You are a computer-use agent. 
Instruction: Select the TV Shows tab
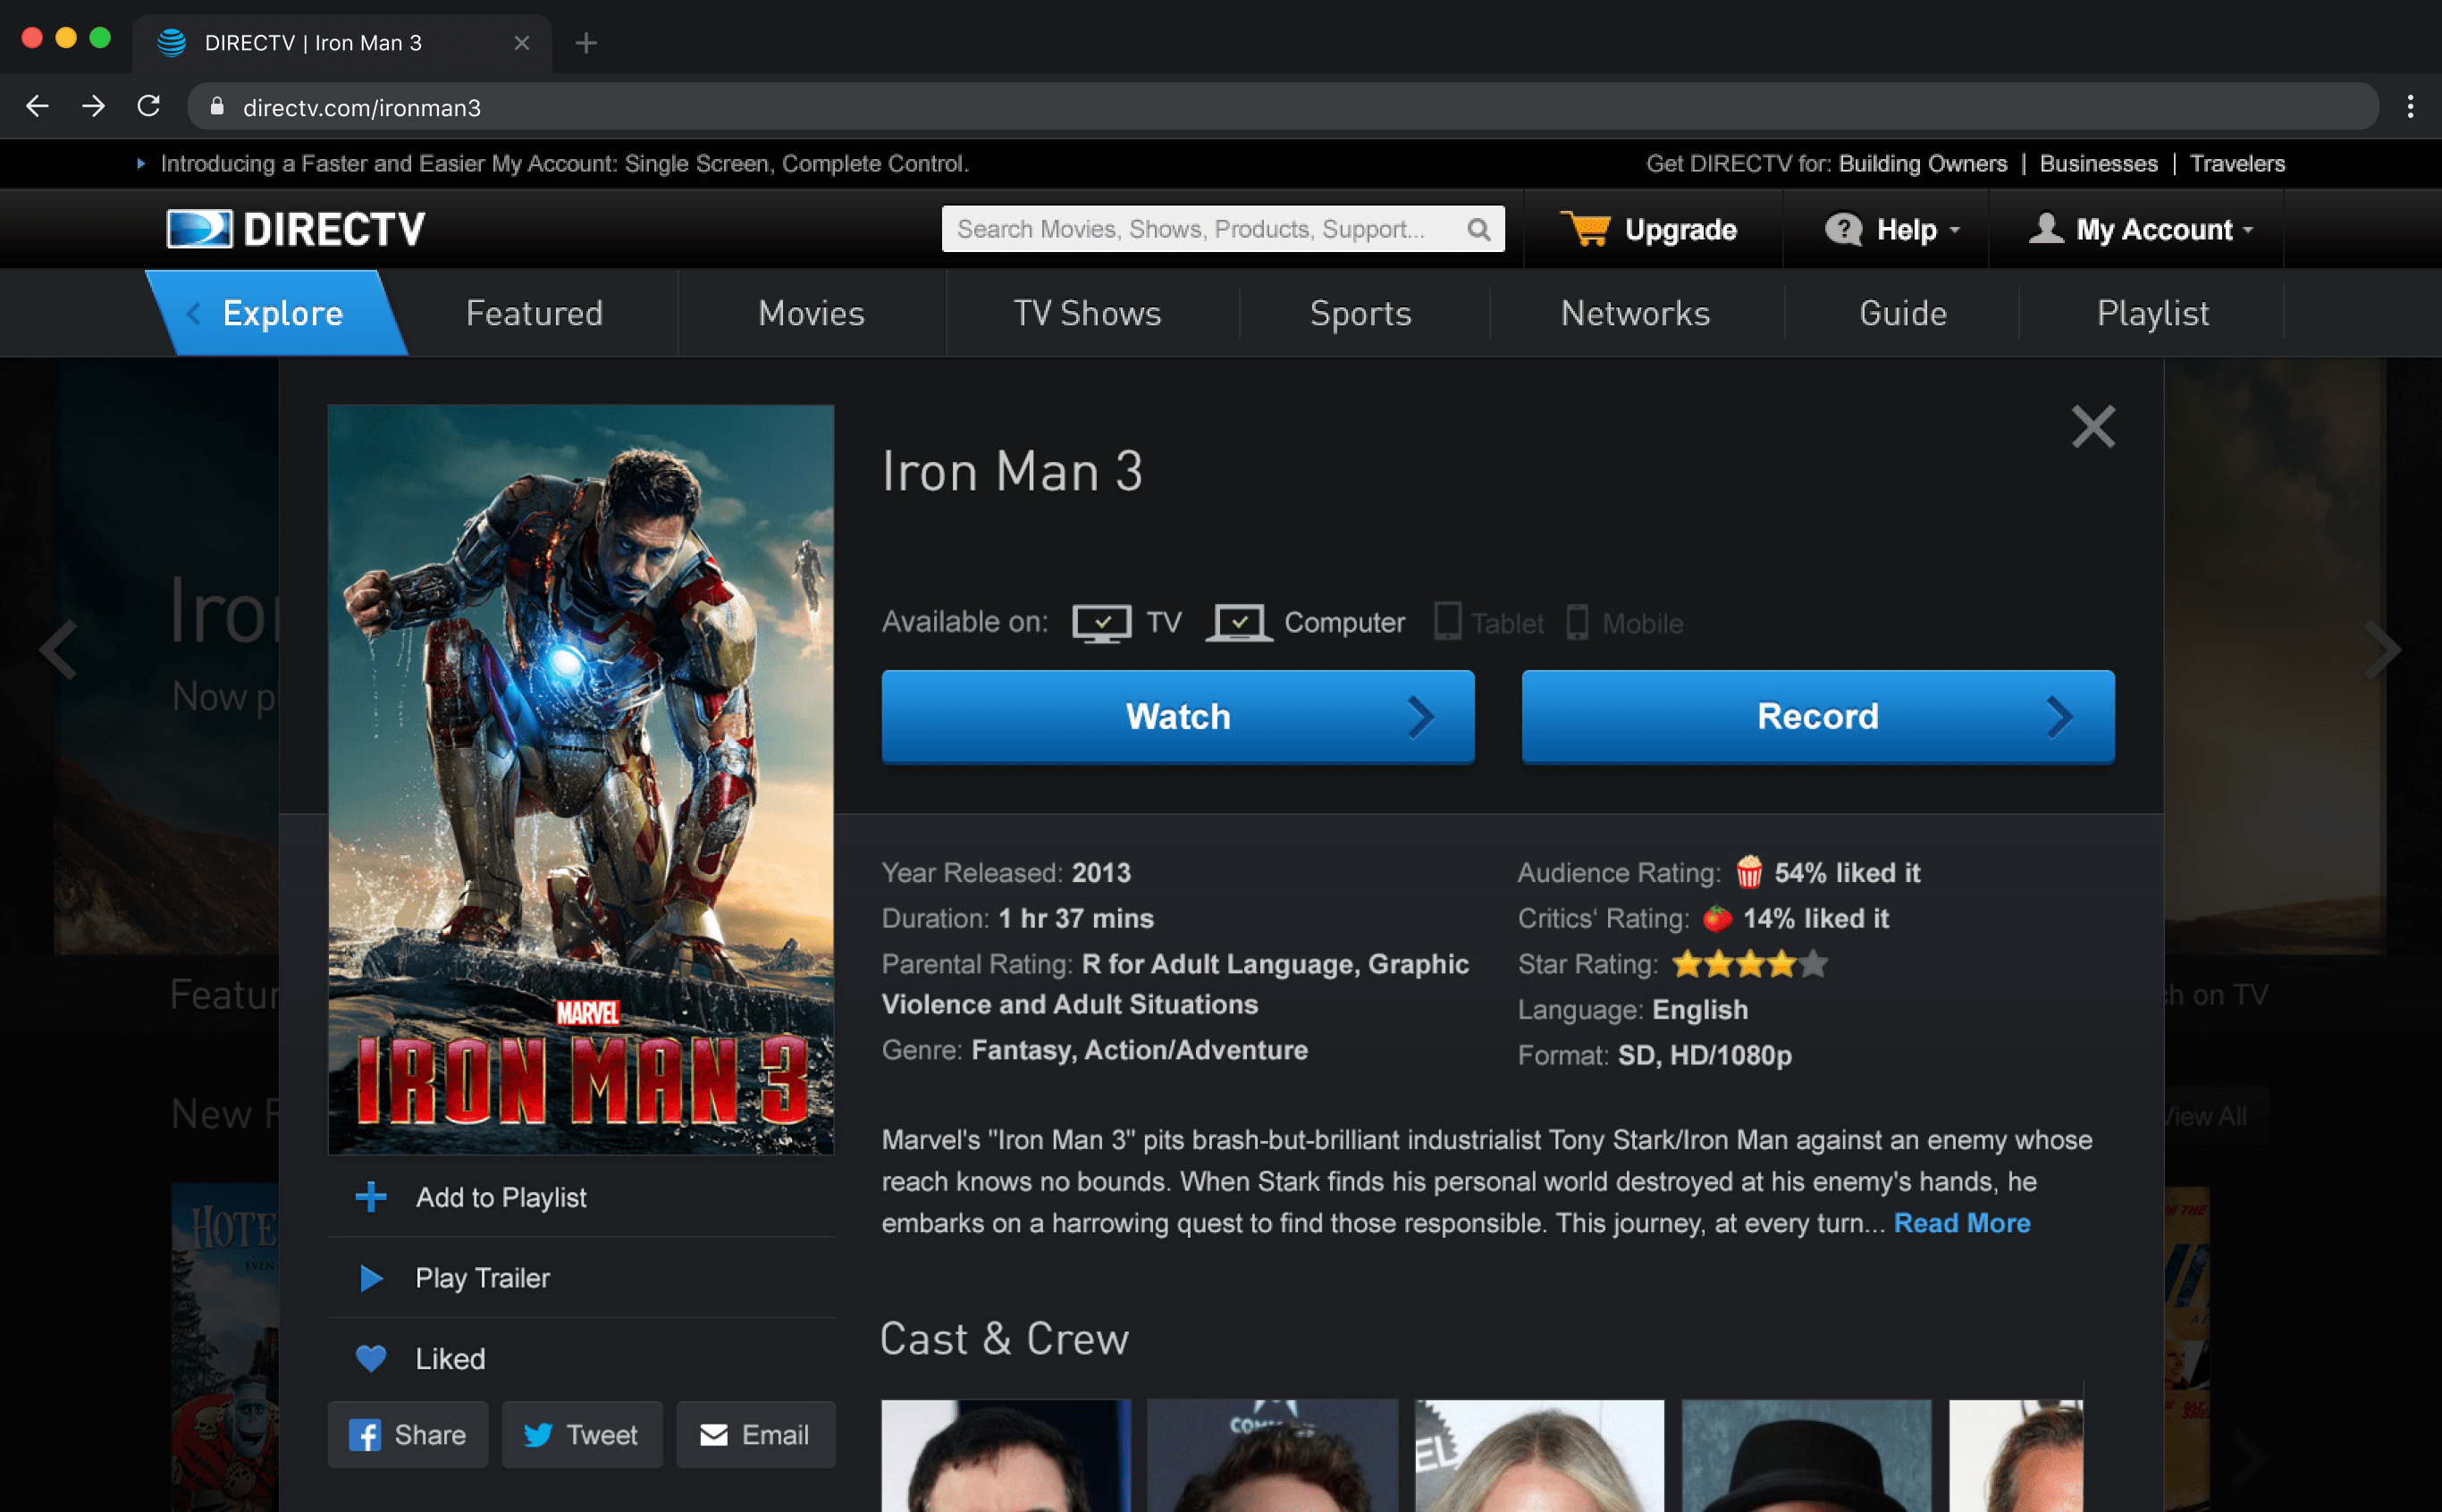pos(1085,314)
